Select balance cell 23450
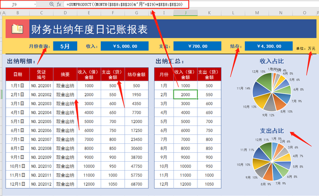This screenshot has height=196, width=319. (x=137, y=139)
